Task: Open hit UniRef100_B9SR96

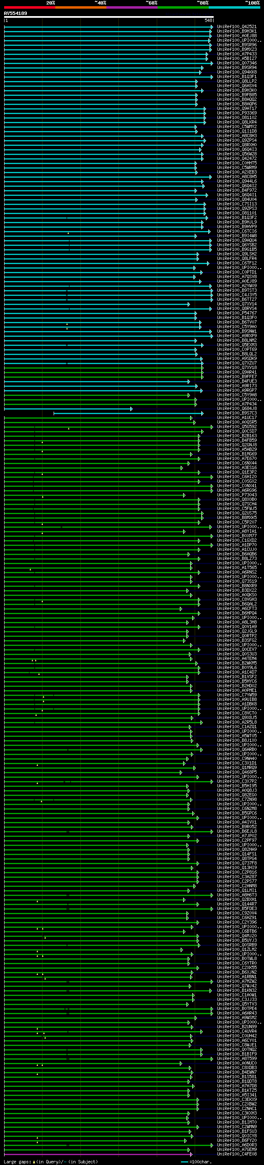Action: point(236,45)
